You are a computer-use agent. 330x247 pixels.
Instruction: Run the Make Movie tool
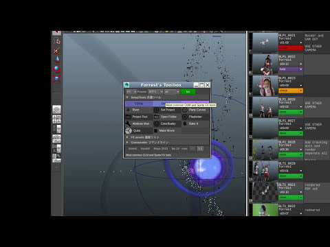pyautogui.click(x=167, y=130)
